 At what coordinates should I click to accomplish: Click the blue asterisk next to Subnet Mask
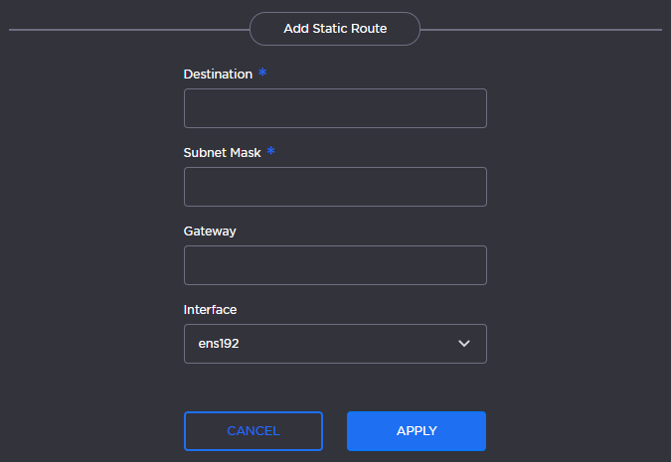coord(270,151)
